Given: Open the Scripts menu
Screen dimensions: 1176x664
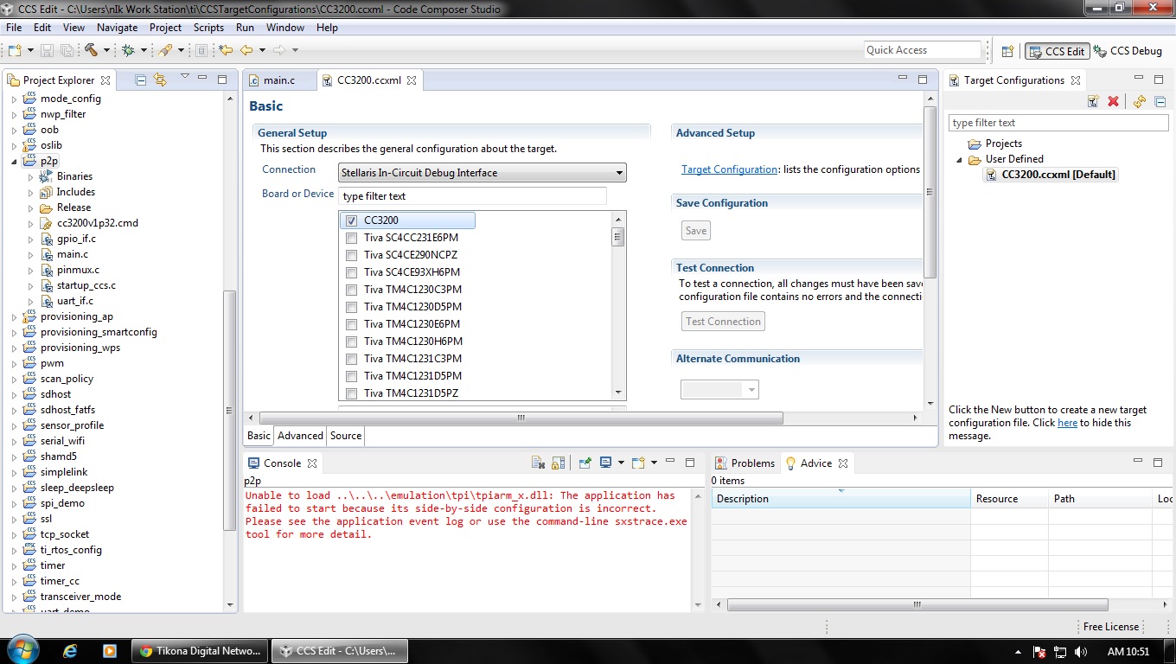Looking at the screenshot, I should [x=208, y=28].
